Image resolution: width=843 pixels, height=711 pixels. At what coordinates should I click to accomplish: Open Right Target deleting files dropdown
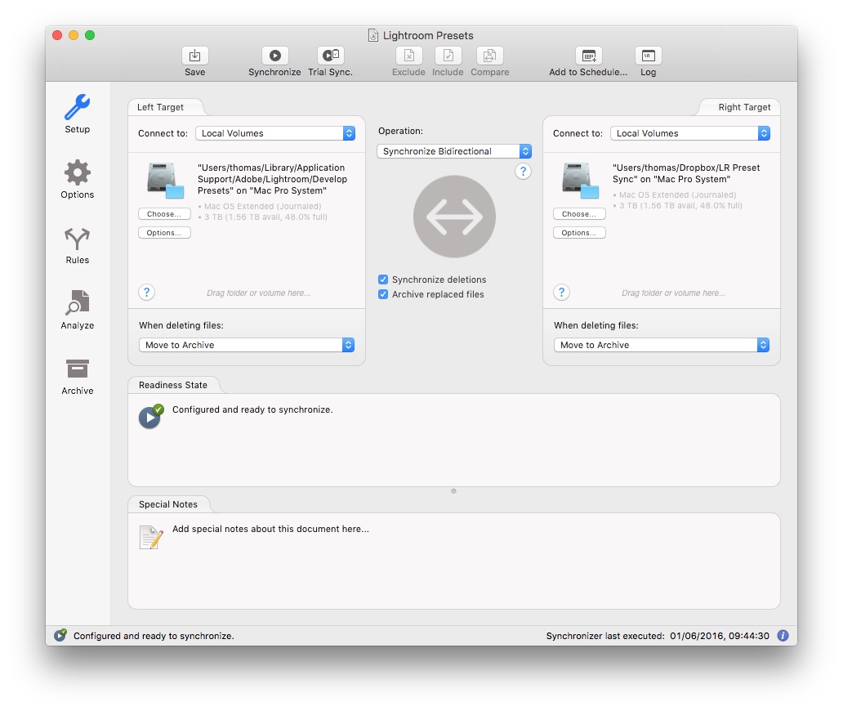pos(662,345)
